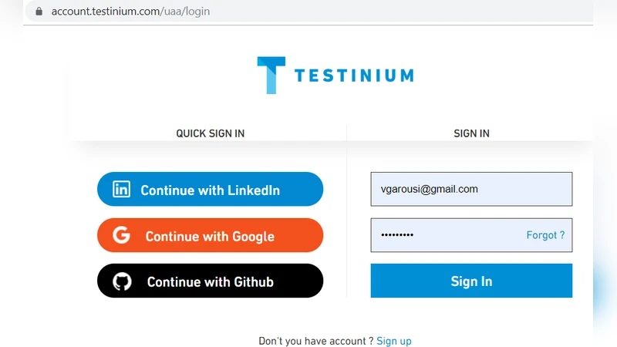This screenshot has width=617, height=347.
Task: Click the padlock icon in address bar
Action: point(39,12)
